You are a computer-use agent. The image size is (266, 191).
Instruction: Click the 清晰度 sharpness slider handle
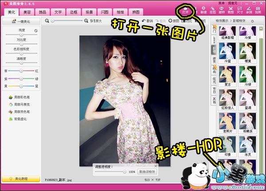tap(21, 63)
